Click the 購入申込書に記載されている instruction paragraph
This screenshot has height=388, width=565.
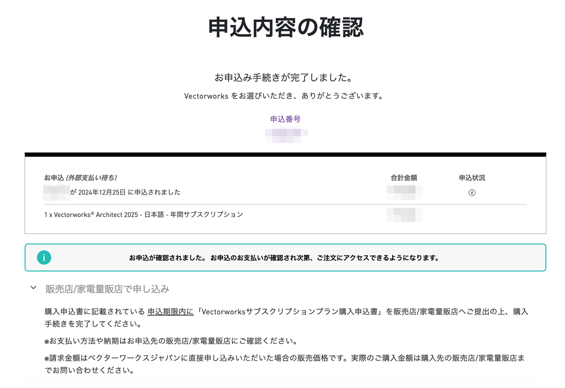tap(286, 318)
